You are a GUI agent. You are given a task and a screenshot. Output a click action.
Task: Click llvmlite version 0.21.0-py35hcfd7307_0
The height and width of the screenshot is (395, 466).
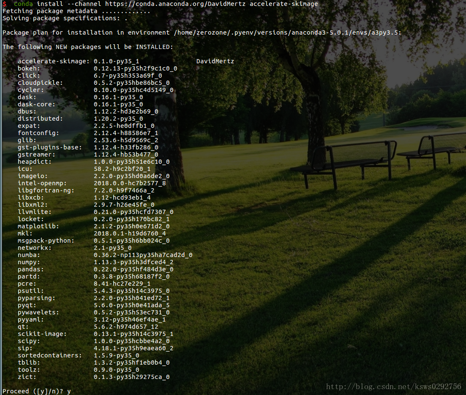pyautogui.click(x=134, y=212)
